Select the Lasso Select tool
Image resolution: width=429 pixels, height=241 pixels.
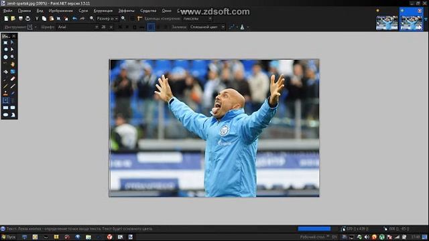[5, 50]
